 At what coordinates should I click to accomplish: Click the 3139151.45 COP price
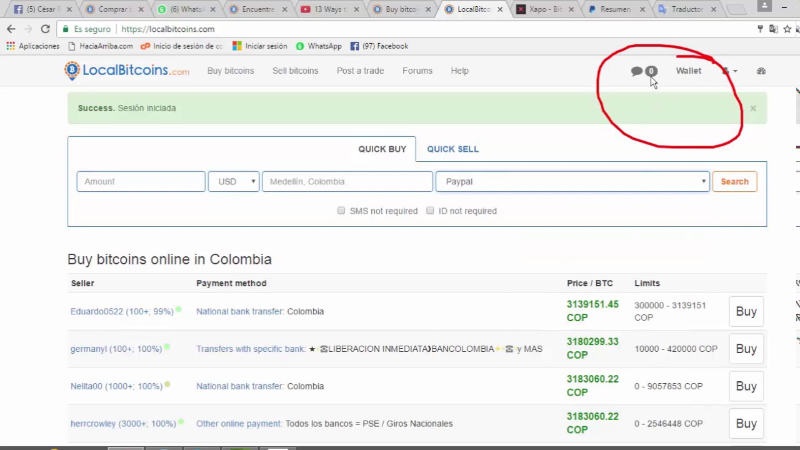(x=592, y=311)
